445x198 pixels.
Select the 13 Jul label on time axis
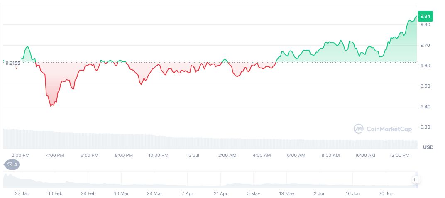(193, 155)
